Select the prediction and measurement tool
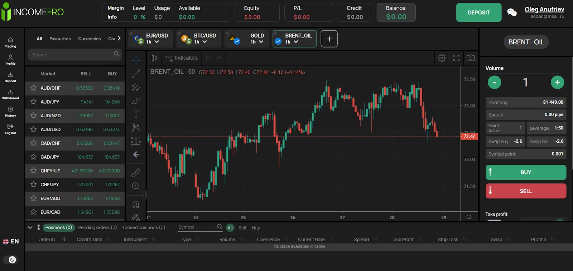 click(x=136, y=141)
